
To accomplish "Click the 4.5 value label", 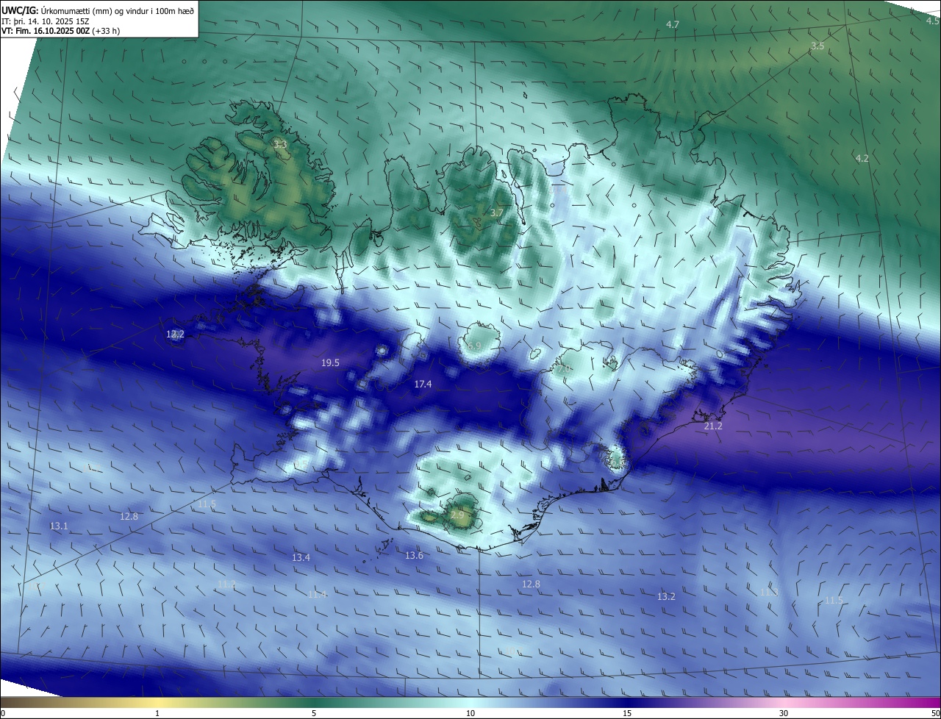I will [x=933, y=21].
